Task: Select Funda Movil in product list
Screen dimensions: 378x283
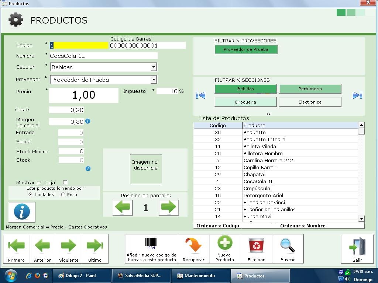Action: 276,216
